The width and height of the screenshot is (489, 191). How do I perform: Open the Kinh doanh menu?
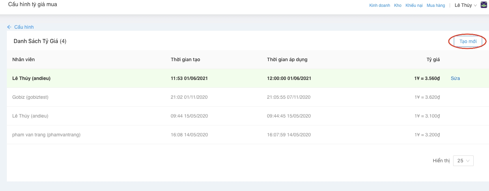coord(379,5)
